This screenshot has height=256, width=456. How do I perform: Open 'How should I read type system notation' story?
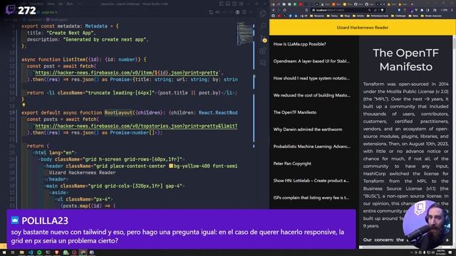[x=311, y=78]
